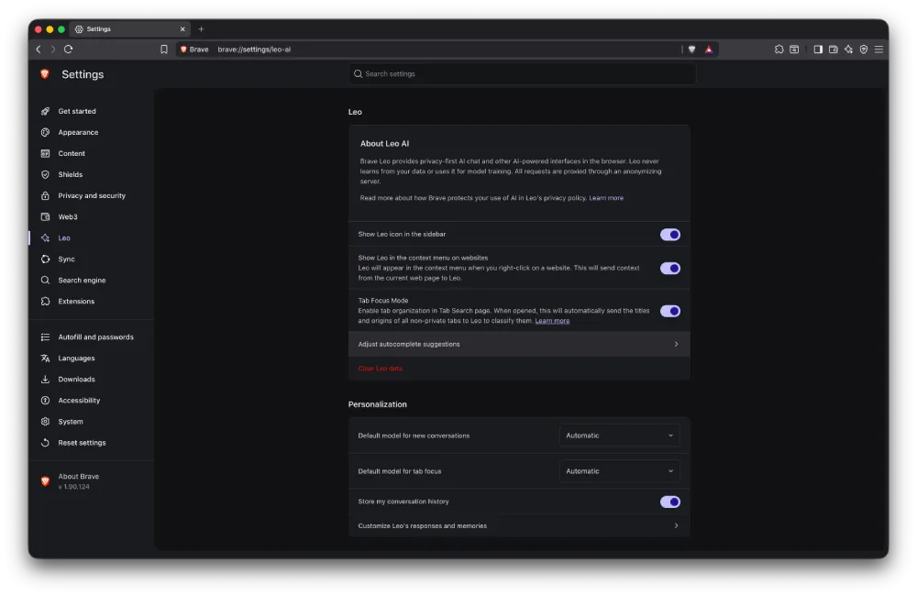Click the browser forward arrow
917x596 pixels.
[x=52, y=50]
